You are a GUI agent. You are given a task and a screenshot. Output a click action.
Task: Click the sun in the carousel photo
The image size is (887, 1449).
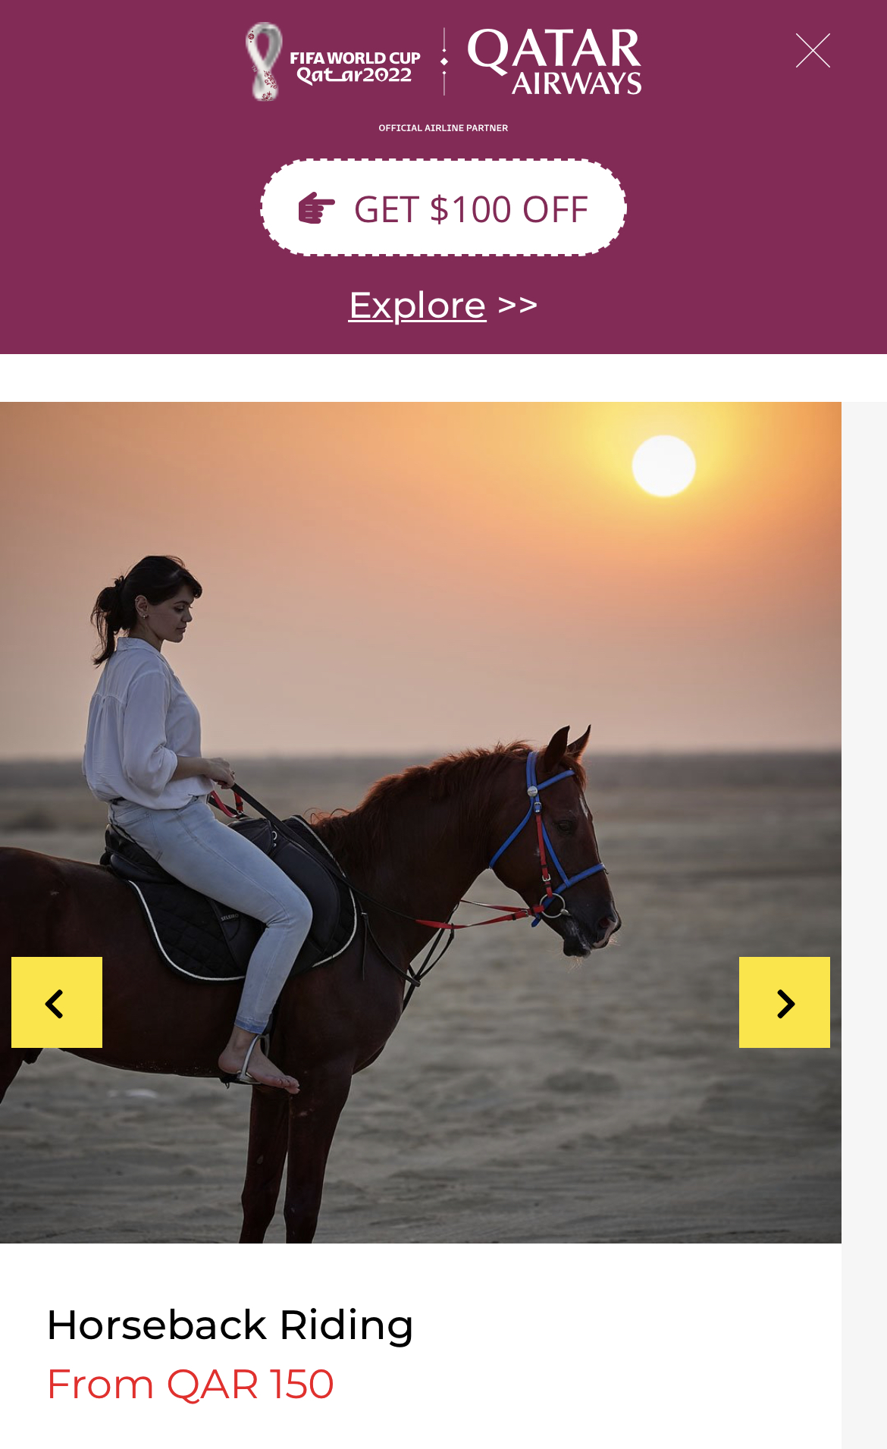(663, 466)
